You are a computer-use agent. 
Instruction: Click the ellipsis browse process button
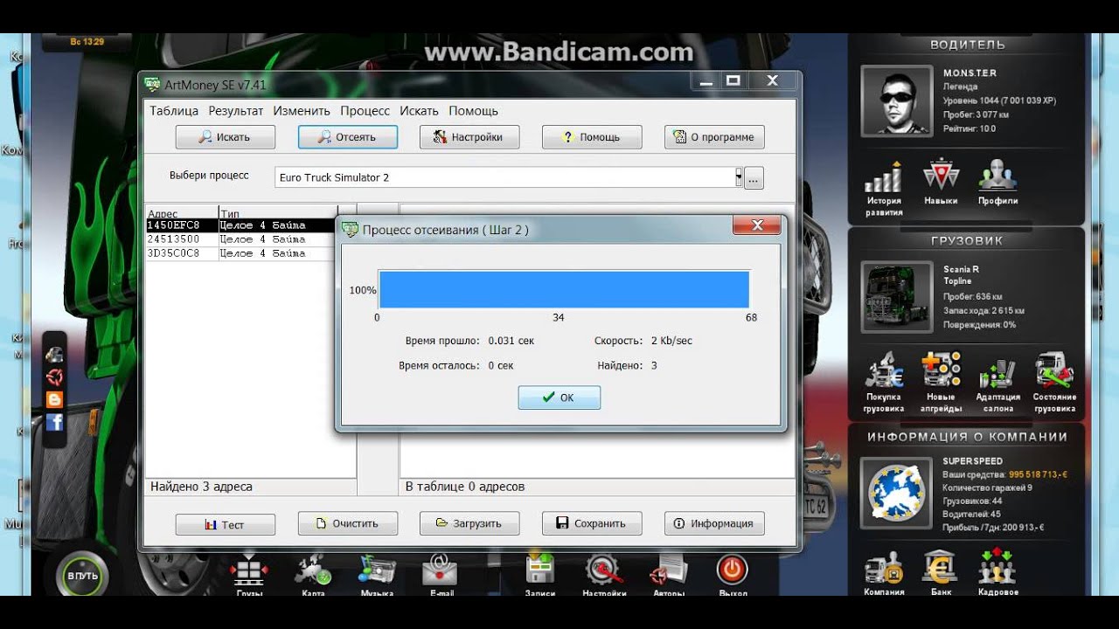tap(754, 177)
